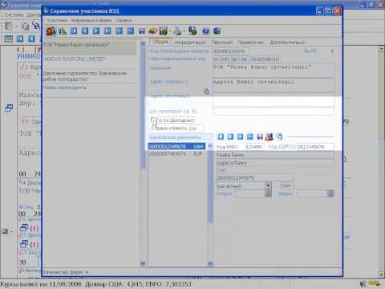Image resolution: width=385 pixels, height=289 pixels.
Task: Click the yellow handshake icon in dialog toolbar
Action: click(x=153, y=31)
